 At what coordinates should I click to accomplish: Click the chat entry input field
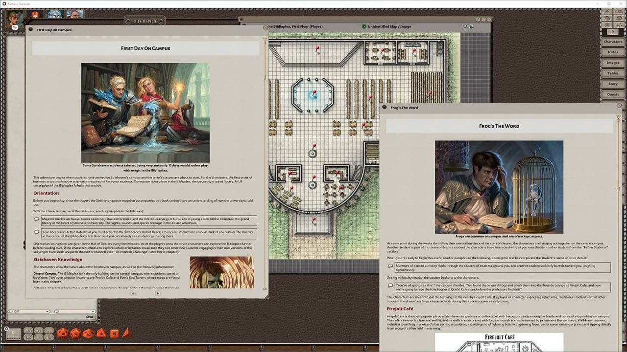[x=51, y=317]
